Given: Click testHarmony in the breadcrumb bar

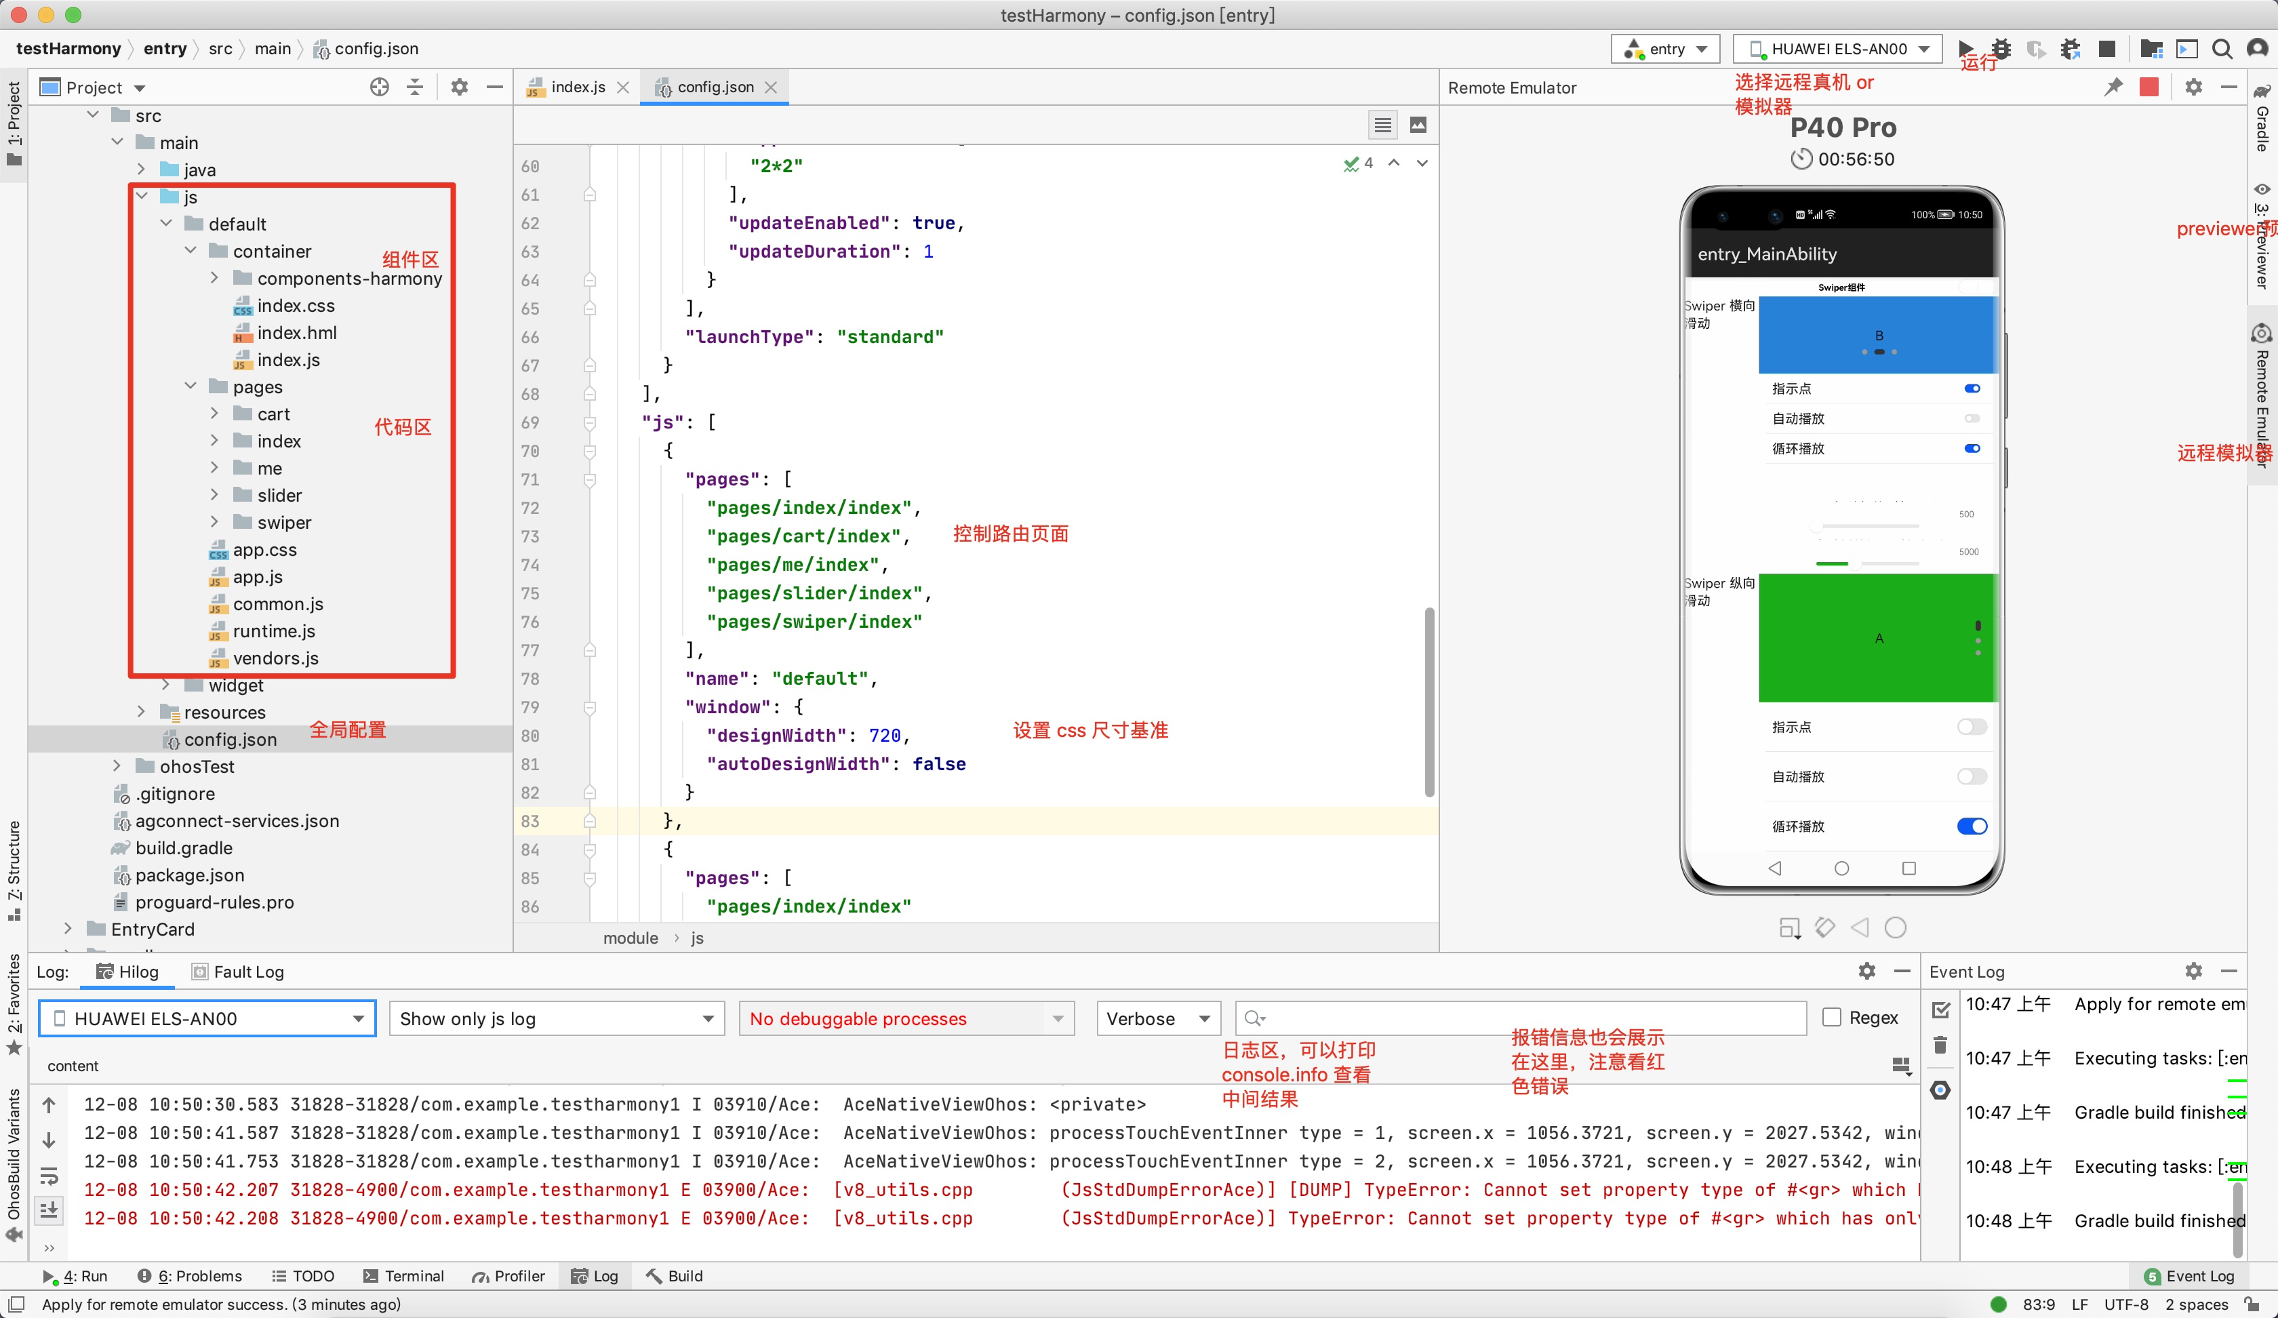Looking at the screenshot, I should (x=68, y=49).
